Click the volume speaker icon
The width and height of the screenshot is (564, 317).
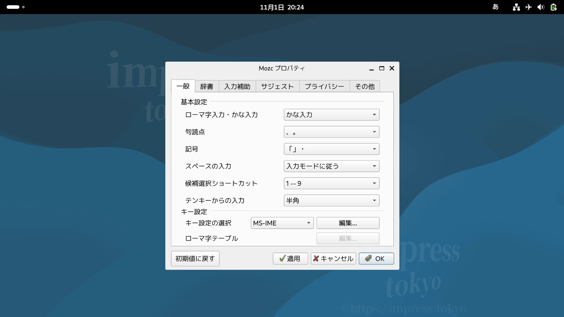[x=541, y=7]
